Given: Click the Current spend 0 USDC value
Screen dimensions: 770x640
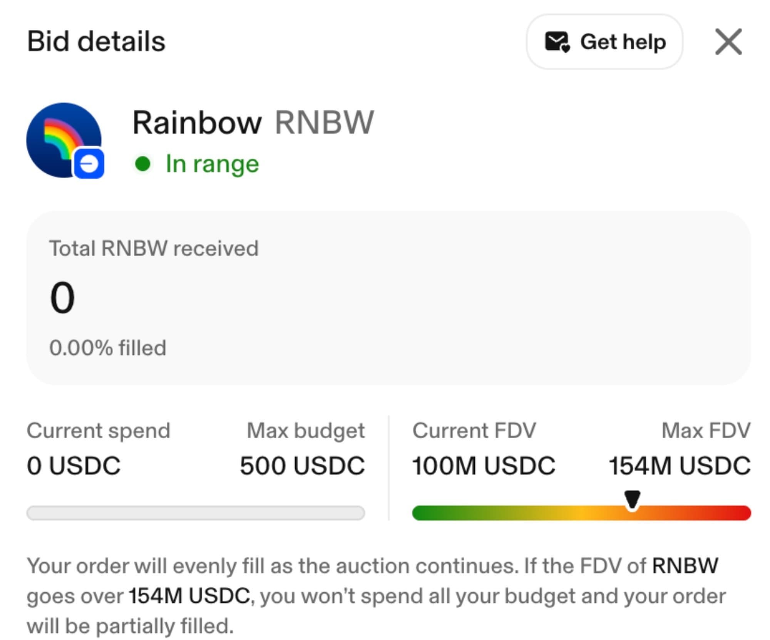Looking at the screenshot, I should (x=74, y=466).
